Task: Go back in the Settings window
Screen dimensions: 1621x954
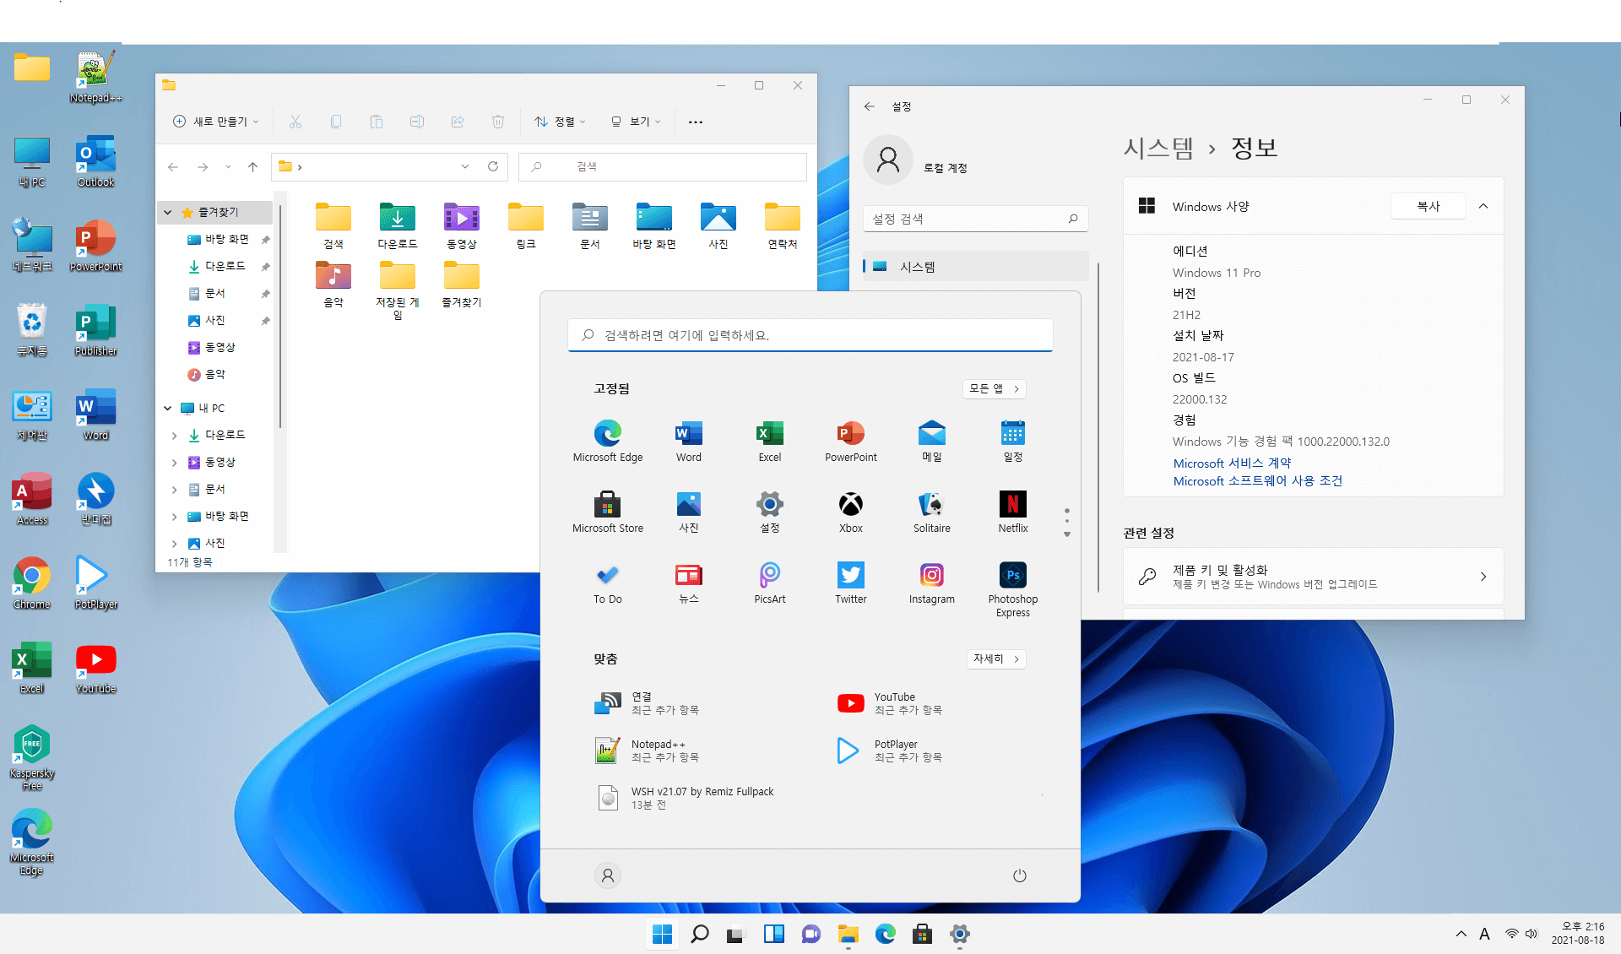Action: pyautogui.click(x=870, y=106)
